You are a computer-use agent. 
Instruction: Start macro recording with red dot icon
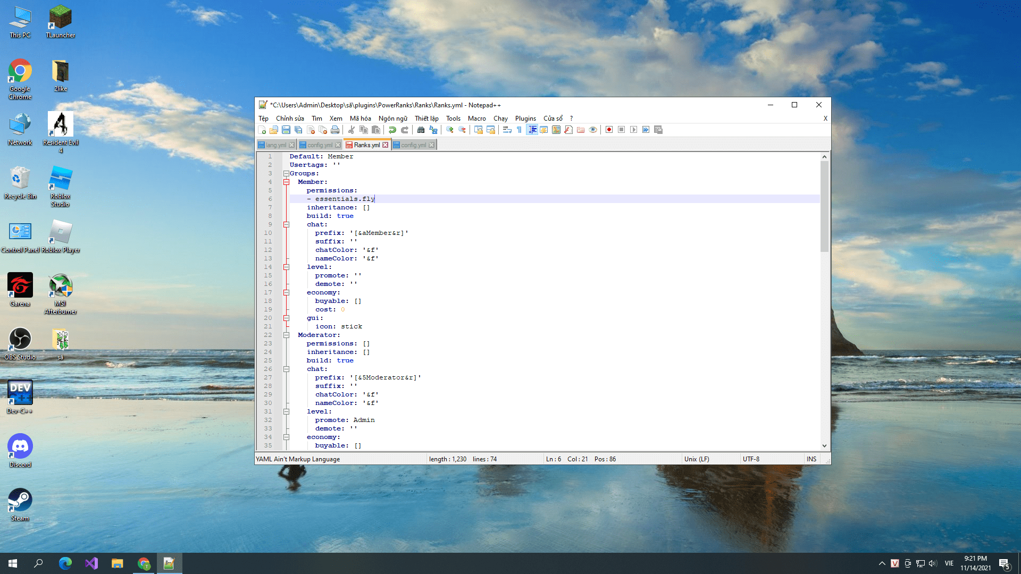click(x=609, y=130)
